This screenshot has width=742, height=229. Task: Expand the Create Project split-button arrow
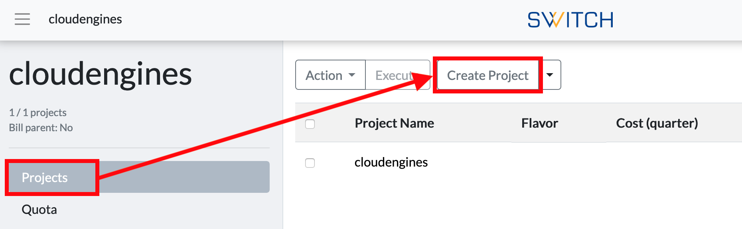point(550,75)
